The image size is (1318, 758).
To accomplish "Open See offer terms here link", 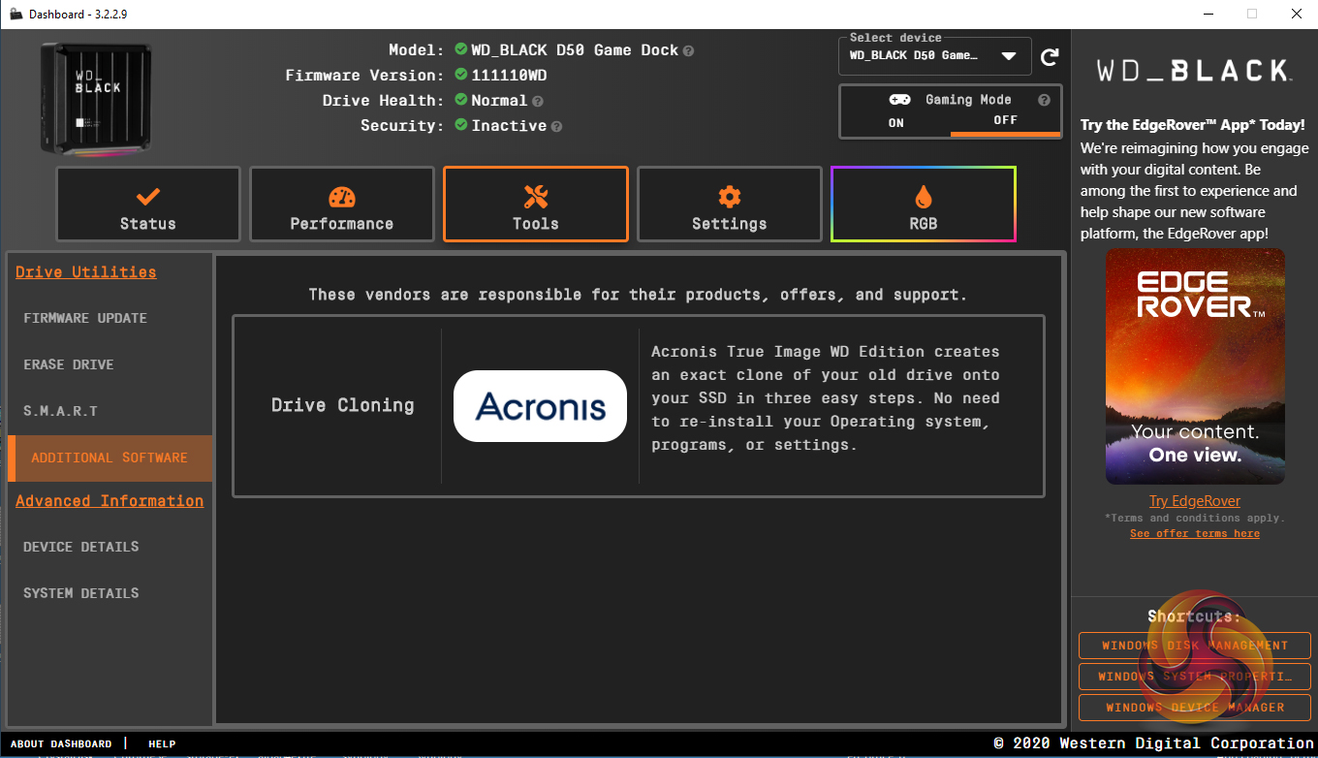I will [1195, 534].
